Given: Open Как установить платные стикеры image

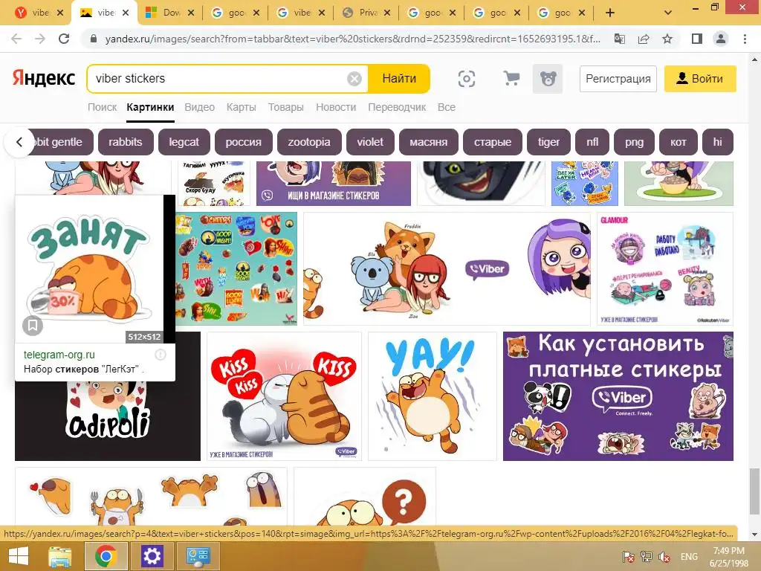Looking at the screenshot, I should click(618, 396).
